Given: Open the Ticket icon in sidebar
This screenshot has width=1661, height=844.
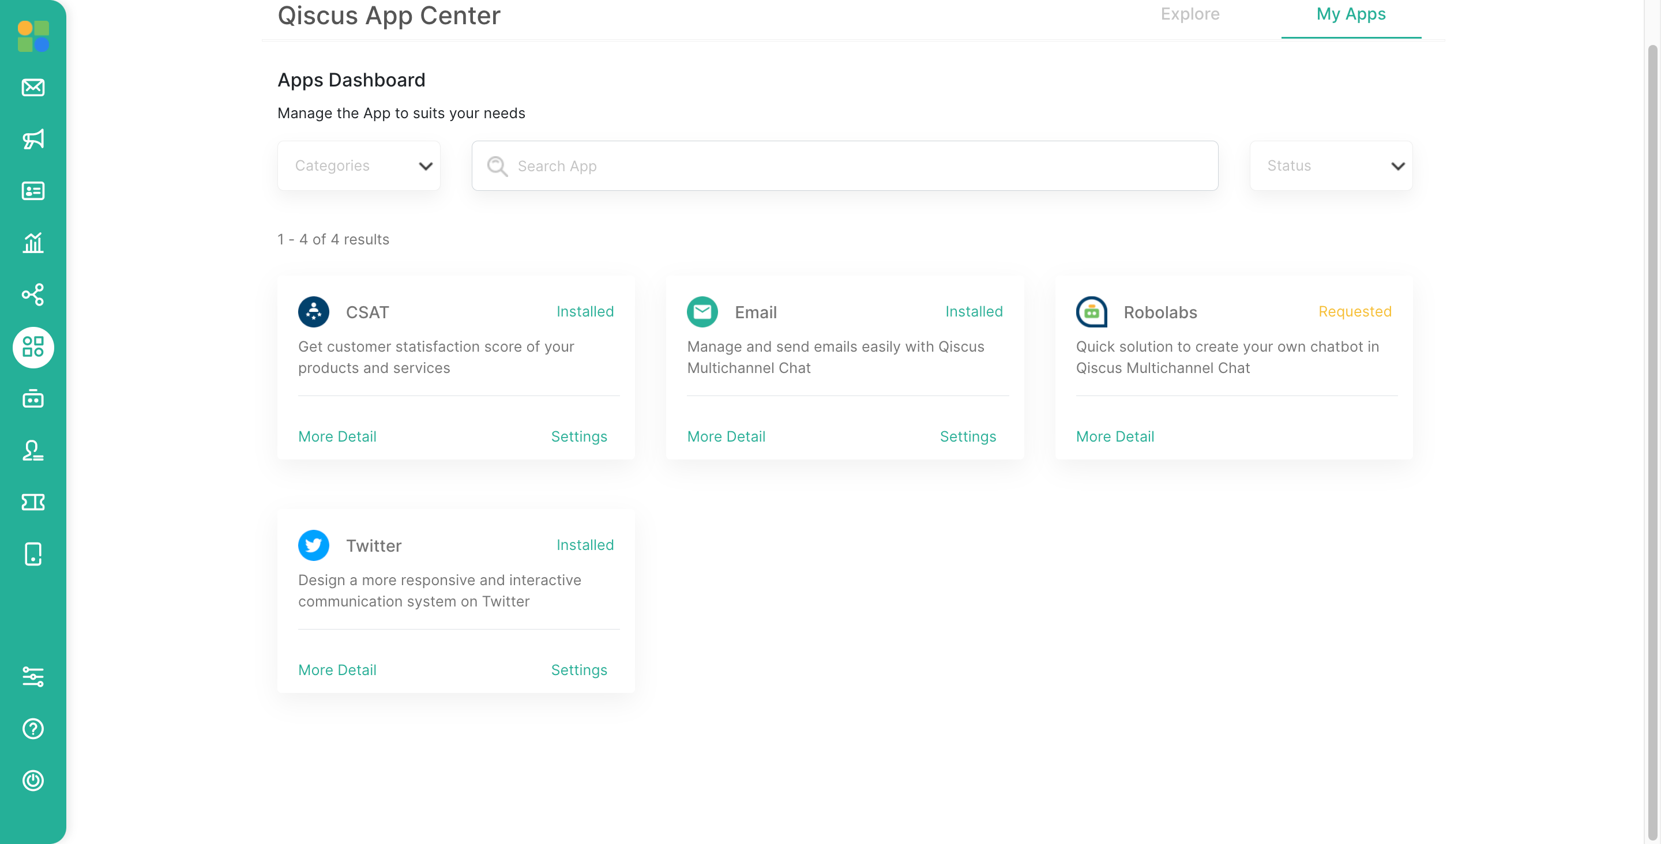Looking at the screenshot, I should (x=33, y=502).
